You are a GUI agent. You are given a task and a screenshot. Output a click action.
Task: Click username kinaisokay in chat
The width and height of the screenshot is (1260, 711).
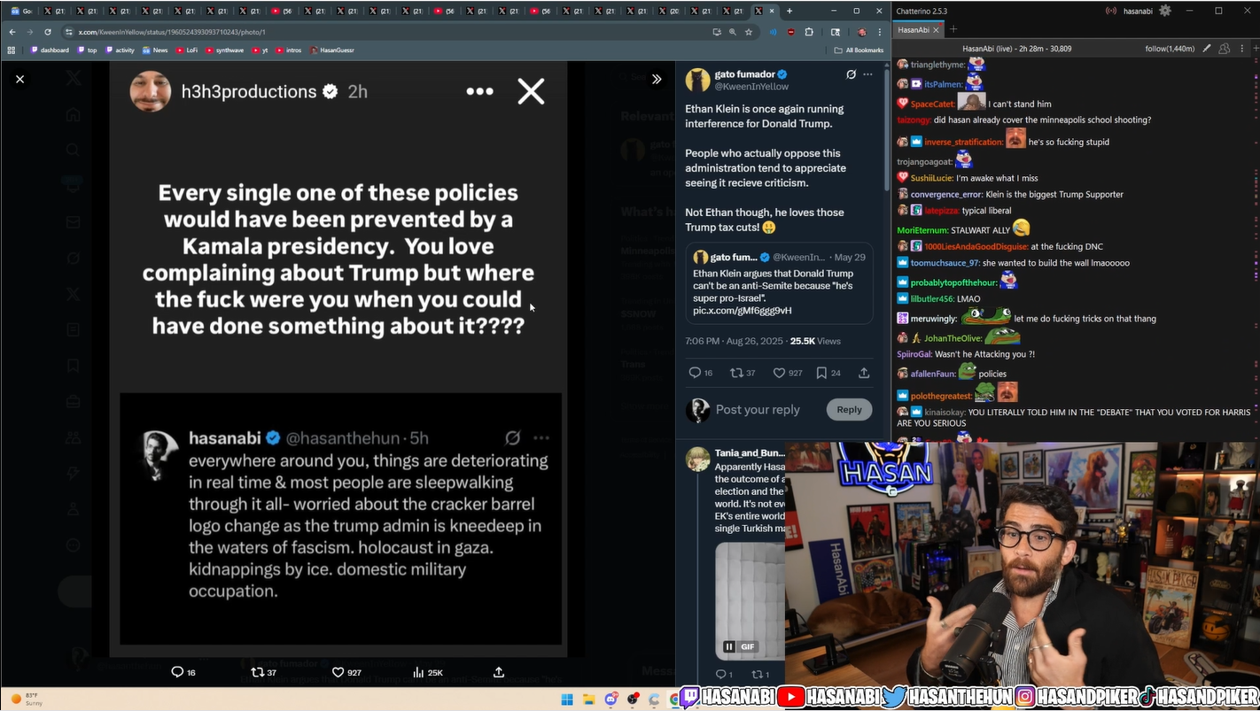pyautogui.click(x=945, y=412)
